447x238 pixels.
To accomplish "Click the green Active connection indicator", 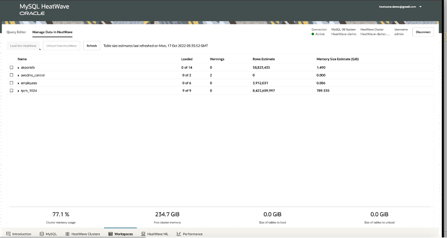I will pos(312,34).
